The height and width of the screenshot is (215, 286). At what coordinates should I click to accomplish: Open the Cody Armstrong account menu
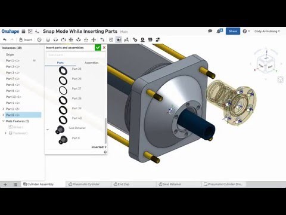[x=267, y=31]
